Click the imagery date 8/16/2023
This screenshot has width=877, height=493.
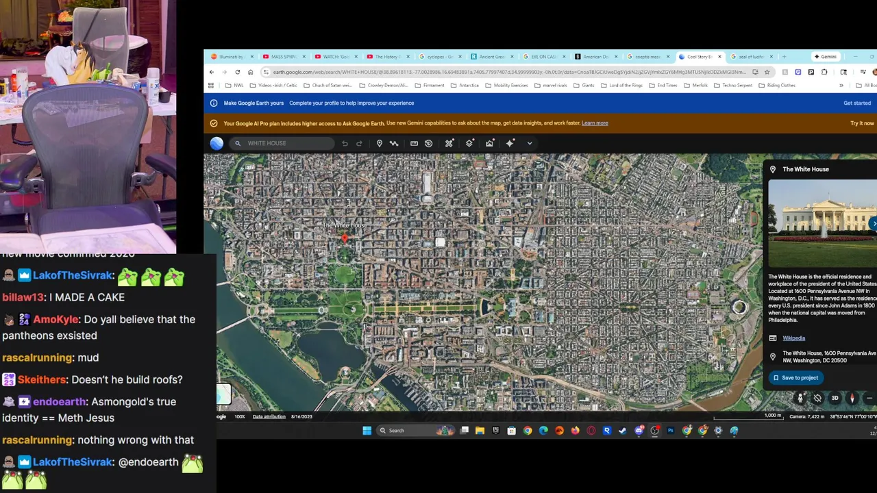301,416
